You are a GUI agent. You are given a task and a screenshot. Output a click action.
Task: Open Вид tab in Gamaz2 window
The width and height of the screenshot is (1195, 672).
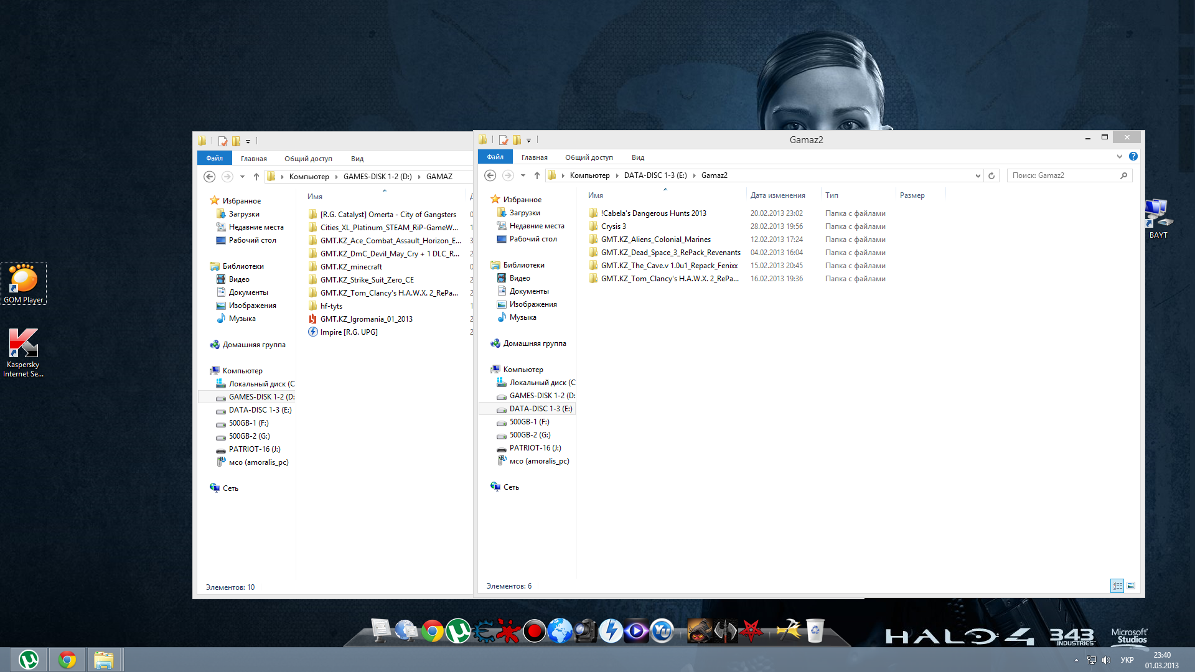(x=638, y=157)
